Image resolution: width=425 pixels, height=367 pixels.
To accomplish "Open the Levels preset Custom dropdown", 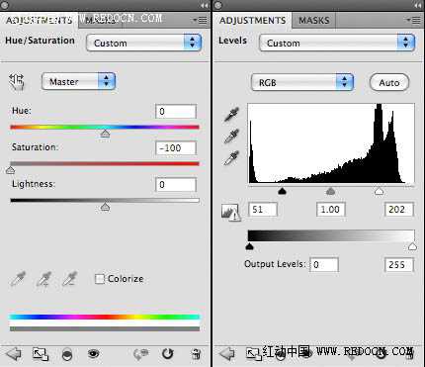I will pyautogui.click(x=337, y=43).
